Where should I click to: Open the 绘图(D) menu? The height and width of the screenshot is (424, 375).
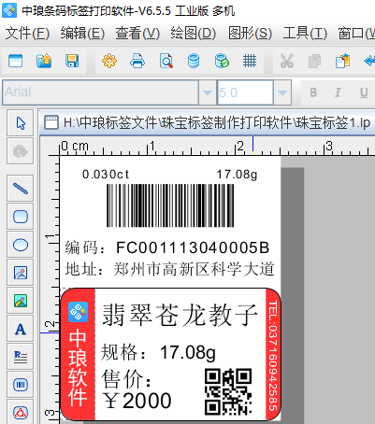tap(193, 34)
